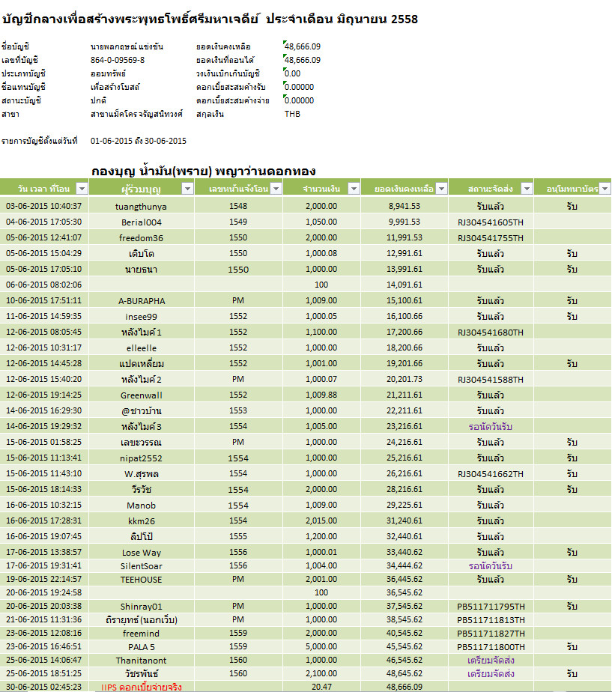This screenshot has width=612, height=692.
Task: Click the 5,000.00 amount for PALA 5
Action: pyautogui.click(x=321, y=646)
